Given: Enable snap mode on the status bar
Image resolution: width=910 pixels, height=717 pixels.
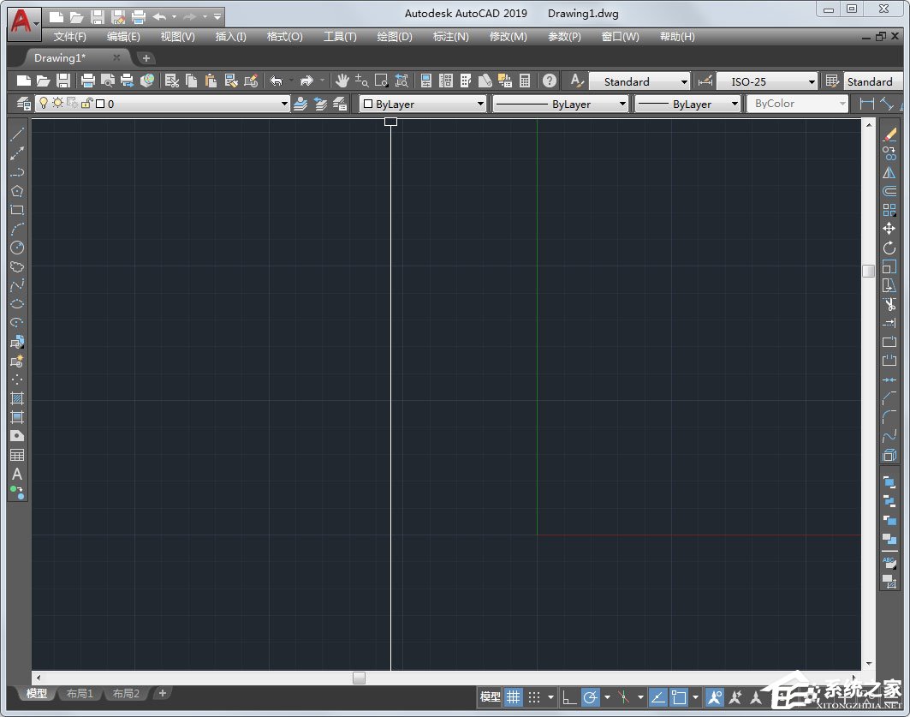Looking at the screenshot, I should click(536, 696).
